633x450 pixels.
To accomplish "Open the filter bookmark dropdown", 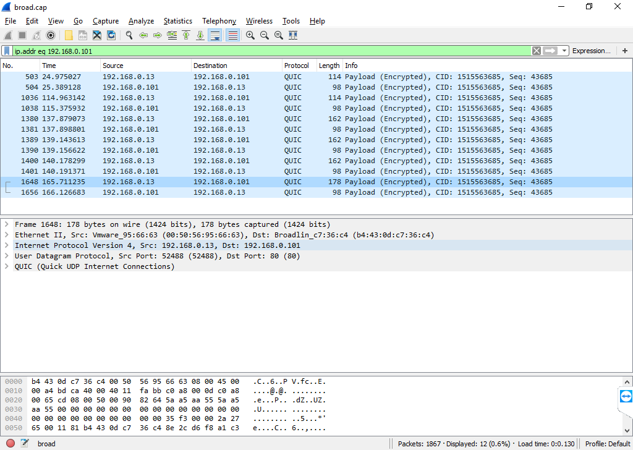I will [x=7, y=51].
